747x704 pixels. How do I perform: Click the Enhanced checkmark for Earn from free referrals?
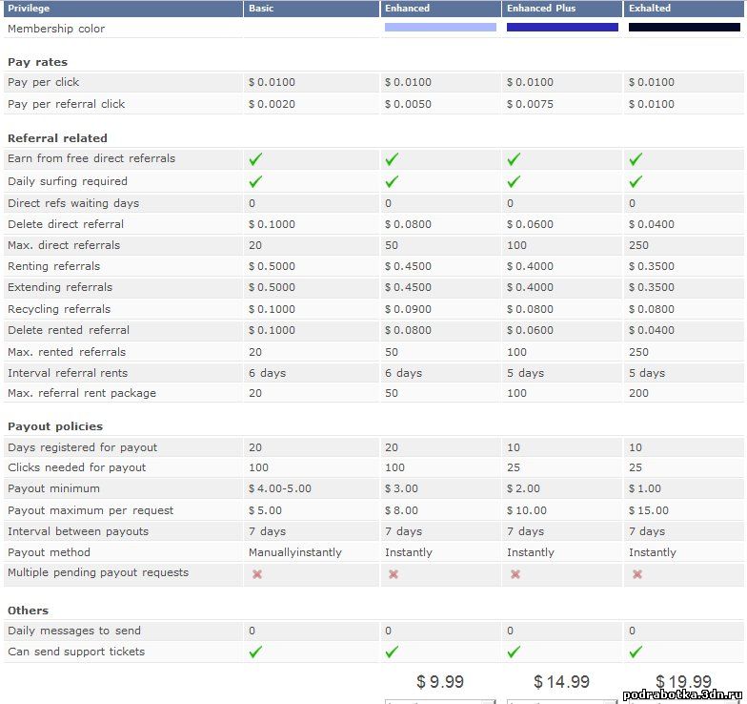[392, 159]
